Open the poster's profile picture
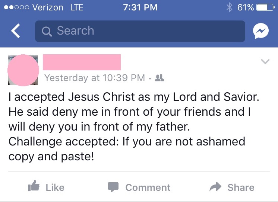Viewport: 278px width, 202px height. click(23, 70)
